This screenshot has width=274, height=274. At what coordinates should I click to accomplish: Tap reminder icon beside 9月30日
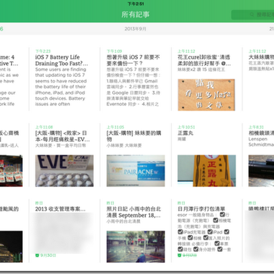click(x=37, y=255)
